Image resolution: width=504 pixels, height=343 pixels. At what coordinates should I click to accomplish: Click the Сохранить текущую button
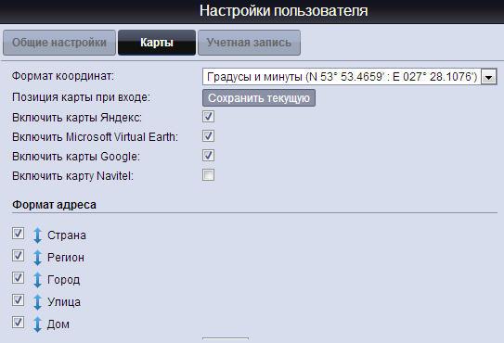(x=259, y=98)
